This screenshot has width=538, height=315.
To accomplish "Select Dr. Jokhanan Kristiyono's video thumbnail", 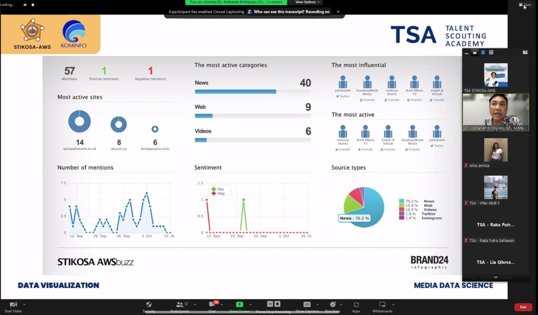I will click(x=496, y=112).
